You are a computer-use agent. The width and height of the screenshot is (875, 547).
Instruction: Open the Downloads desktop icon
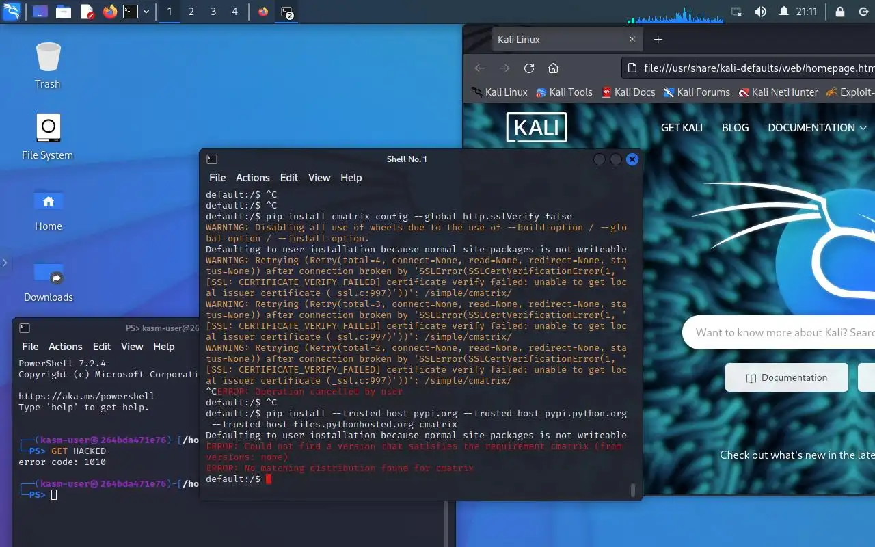tap(48, 280)
